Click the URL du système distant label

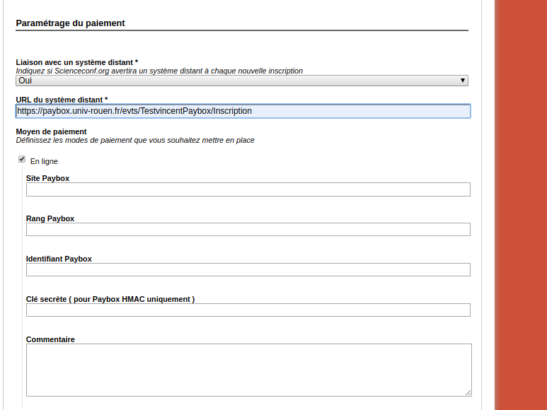coord(62,100)
